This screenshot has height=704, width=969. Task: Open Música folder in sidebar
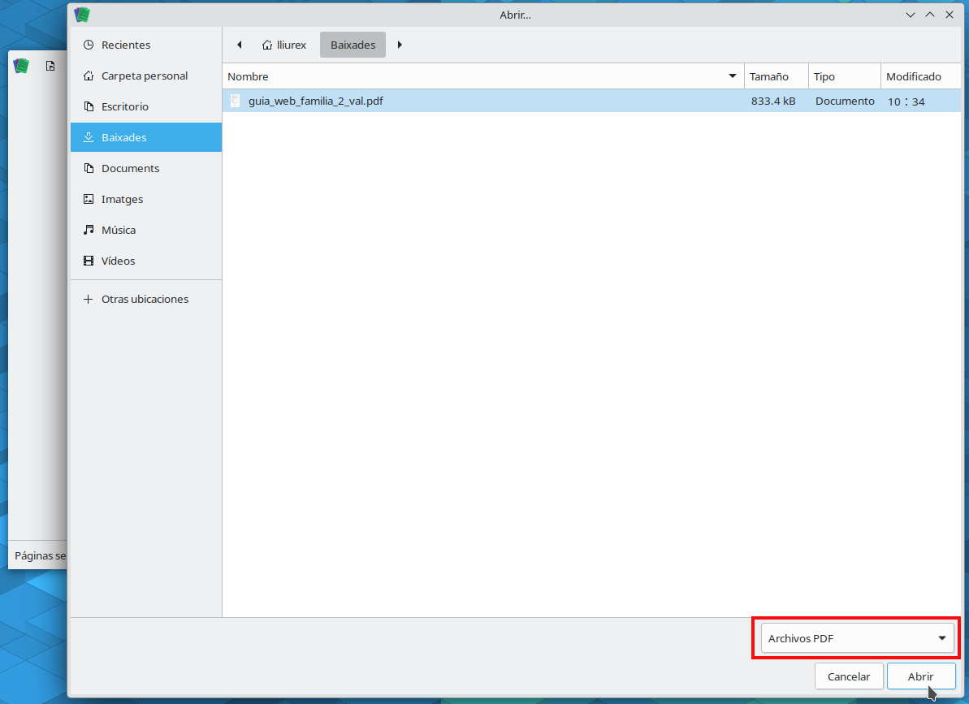pos(146,230)
